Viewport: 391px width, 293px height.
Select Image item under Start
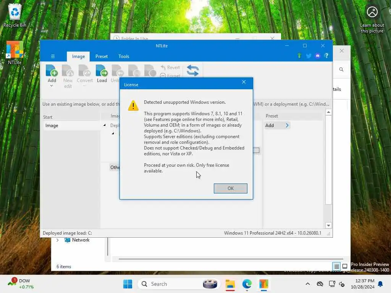click(x=71, y=126)
